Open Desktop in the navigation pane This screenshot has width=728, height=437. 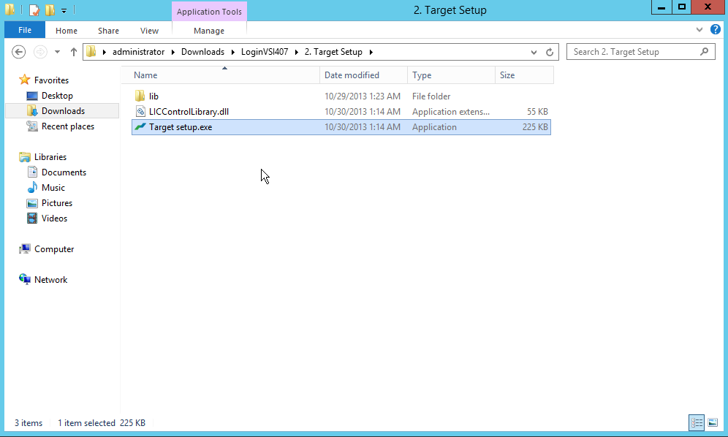click(57, 95)
